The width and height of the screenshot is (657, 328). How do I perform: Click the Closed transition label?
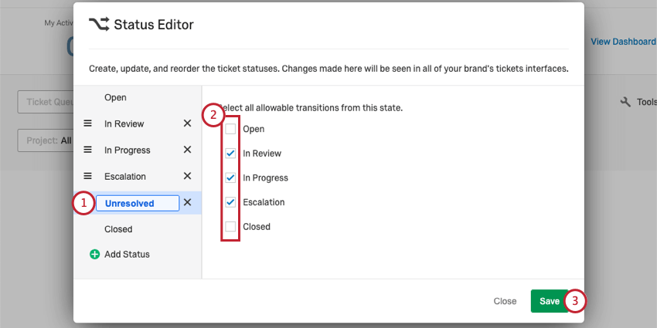[257, 227]
